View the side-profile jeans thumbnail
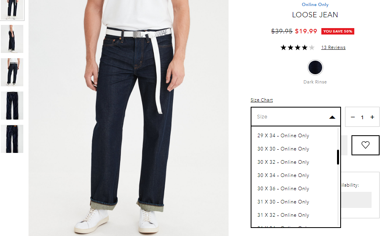Viewport: 380px width, 236px height. point(12,39)
